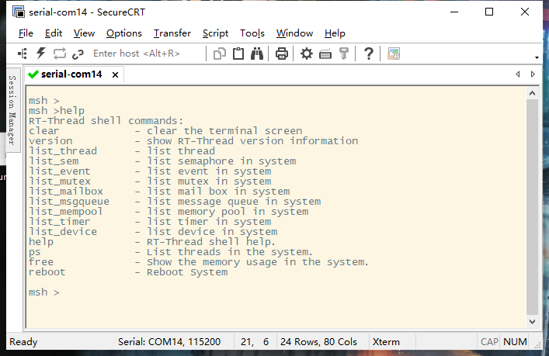This screenshot has height=356, width=549.
Task: Click the 'version' command text
Action: 50,141
